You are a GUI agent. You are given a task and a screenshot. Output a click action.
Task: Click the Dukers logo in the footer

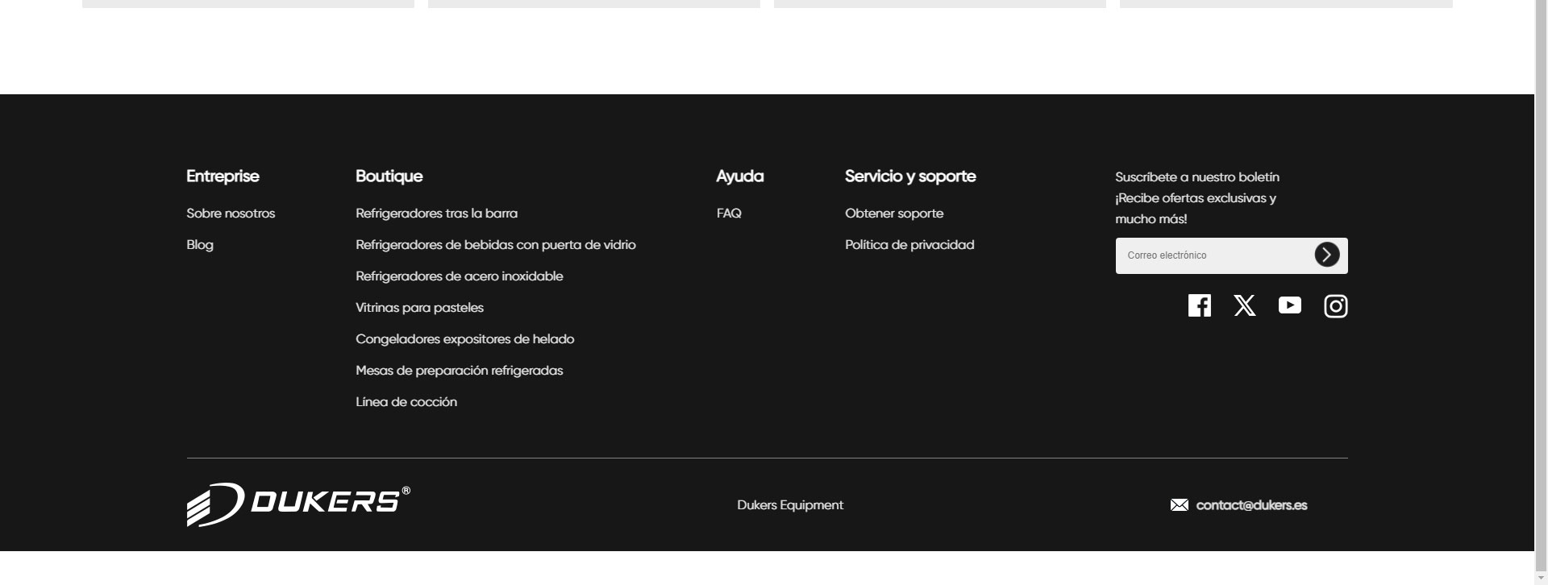[298, 504]
